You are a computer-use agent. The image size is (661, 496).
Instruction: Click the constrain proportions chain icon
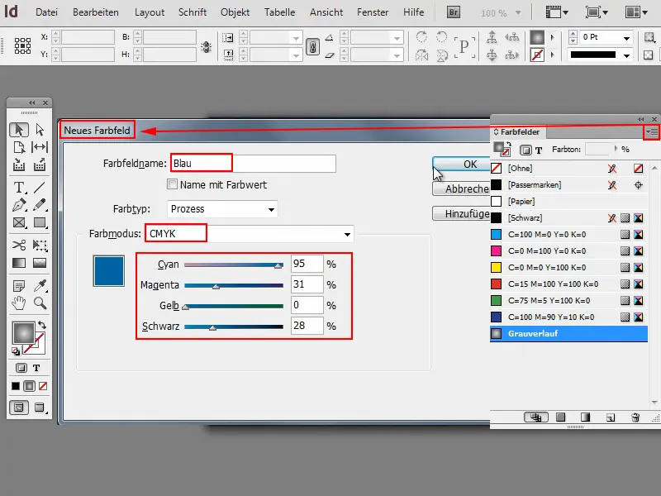tap(312, 46)
